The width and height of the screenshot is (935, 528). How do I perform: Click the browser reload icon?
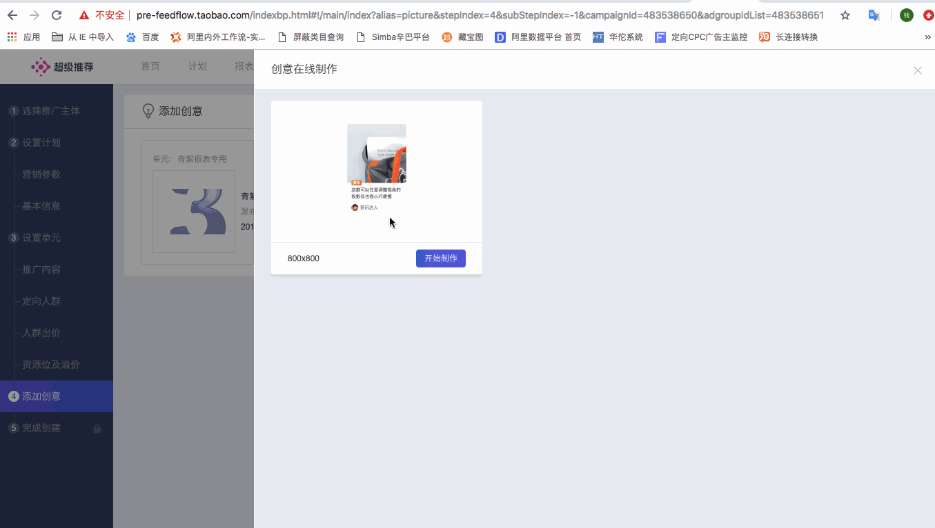[57, 15]
